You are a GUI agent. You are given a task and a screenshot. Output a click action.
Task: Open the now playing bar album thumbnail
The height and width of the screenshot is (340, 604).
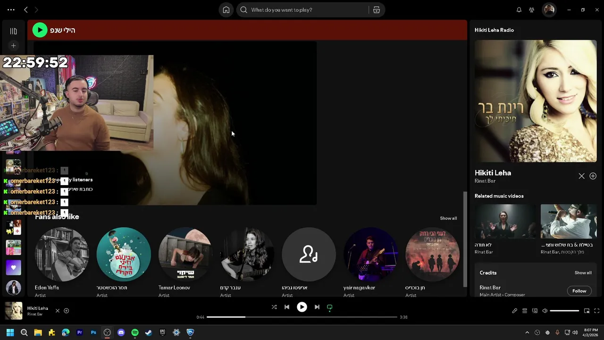tap(14, 311)
